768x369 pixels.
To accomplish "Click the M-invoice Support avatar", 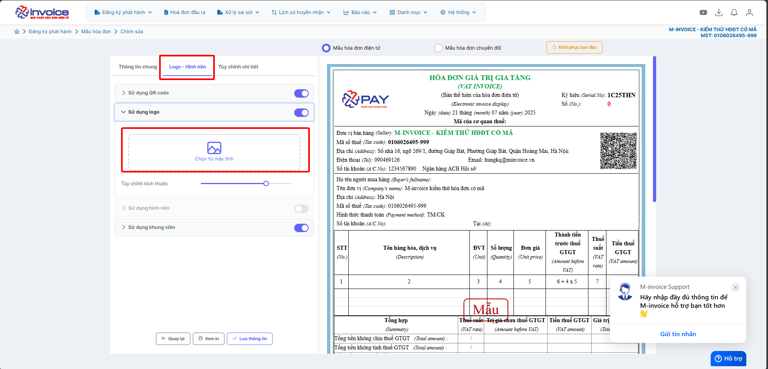I will tap(625, 291).
